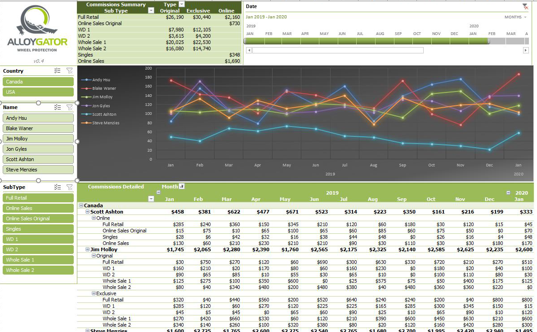This screenshot has width=537, height=332.
Task: Choose Whole Sale 1 in the SubType slicer
Action: (x=38, y=260)
